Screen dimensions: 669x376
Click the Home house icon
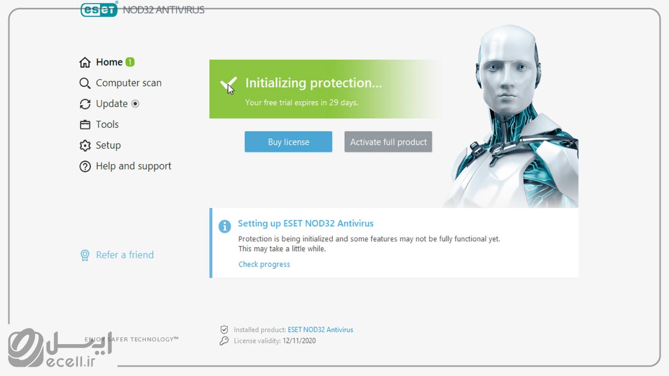[x=85, y=63]
